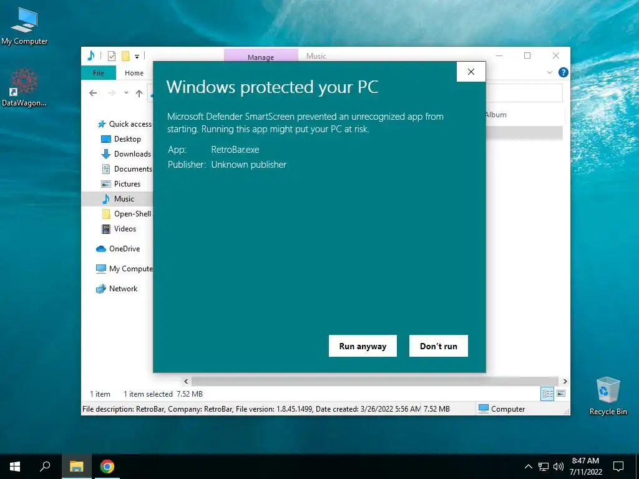The image size is (639, 479).
Task: Click the Album column header
Action: point(496,115)
